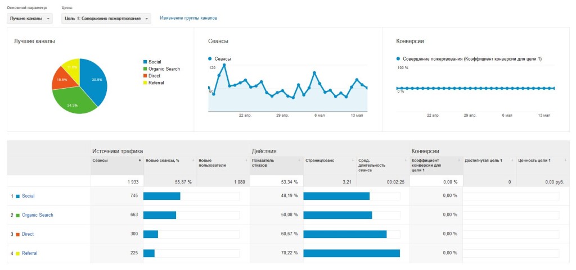576x270 pixels.
Task: Click the Страниц/сеанс column header
Action: coord(319,161)
